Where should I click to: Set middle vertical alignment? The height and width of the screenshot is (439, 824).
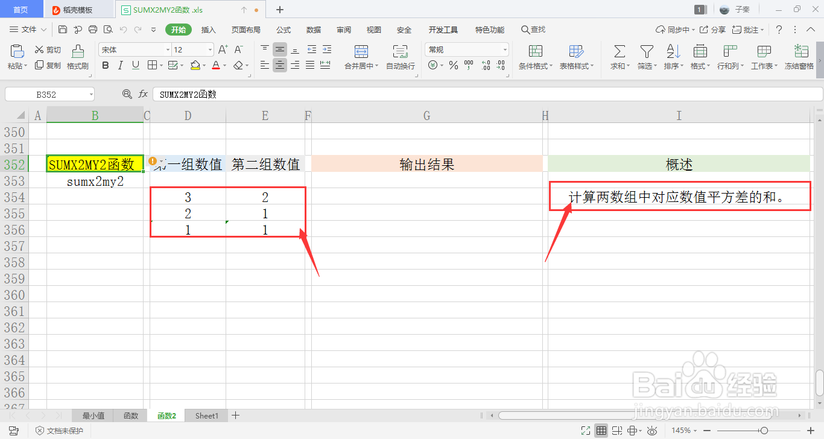tap(280, 50)
